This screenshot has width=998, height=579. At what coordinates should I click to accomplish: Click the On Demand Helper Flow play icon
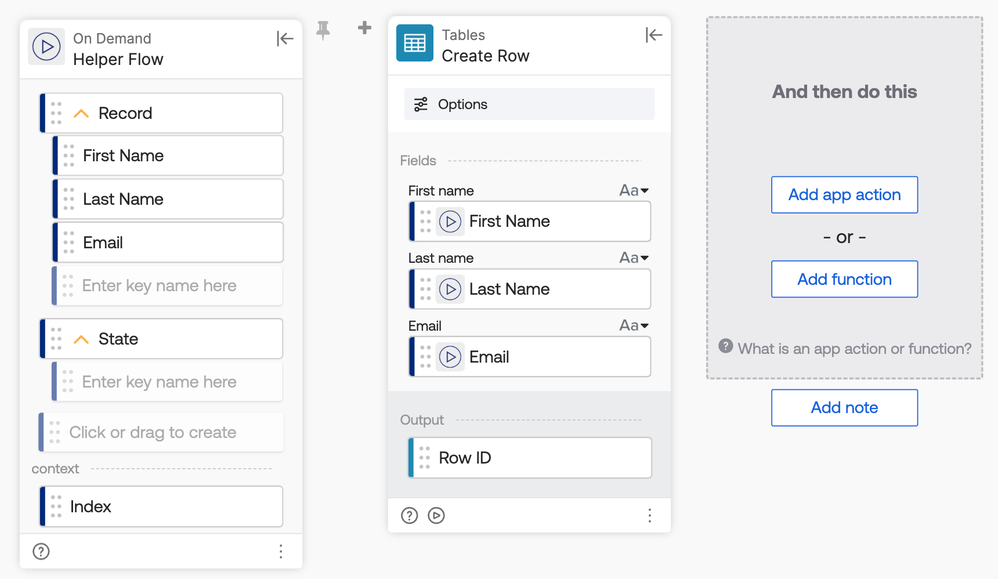point(46,46)
